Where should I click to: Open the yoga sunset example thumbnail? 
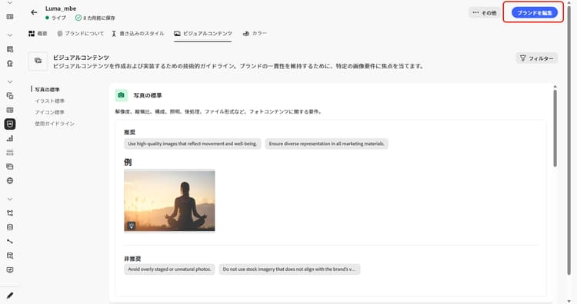[x=169, y=201]
